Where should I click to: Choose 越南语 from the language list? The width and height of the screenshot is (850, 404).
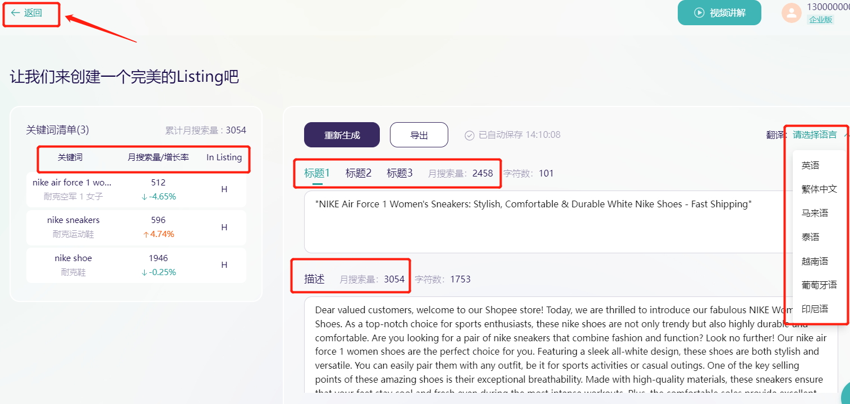tap(815, 261)
